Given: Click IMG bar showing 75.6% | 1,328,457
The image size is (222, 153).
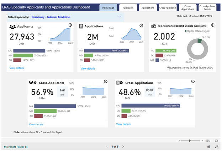Looking at the screenshot, I should [x=106, y=50].
